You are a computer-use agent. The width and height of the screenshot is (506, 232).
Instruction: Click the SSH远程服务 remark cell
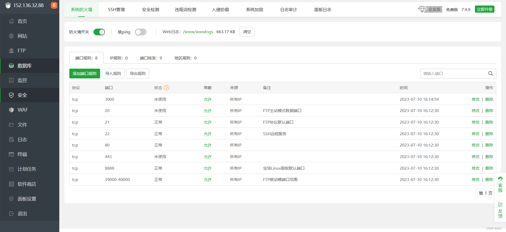(275, 134)
